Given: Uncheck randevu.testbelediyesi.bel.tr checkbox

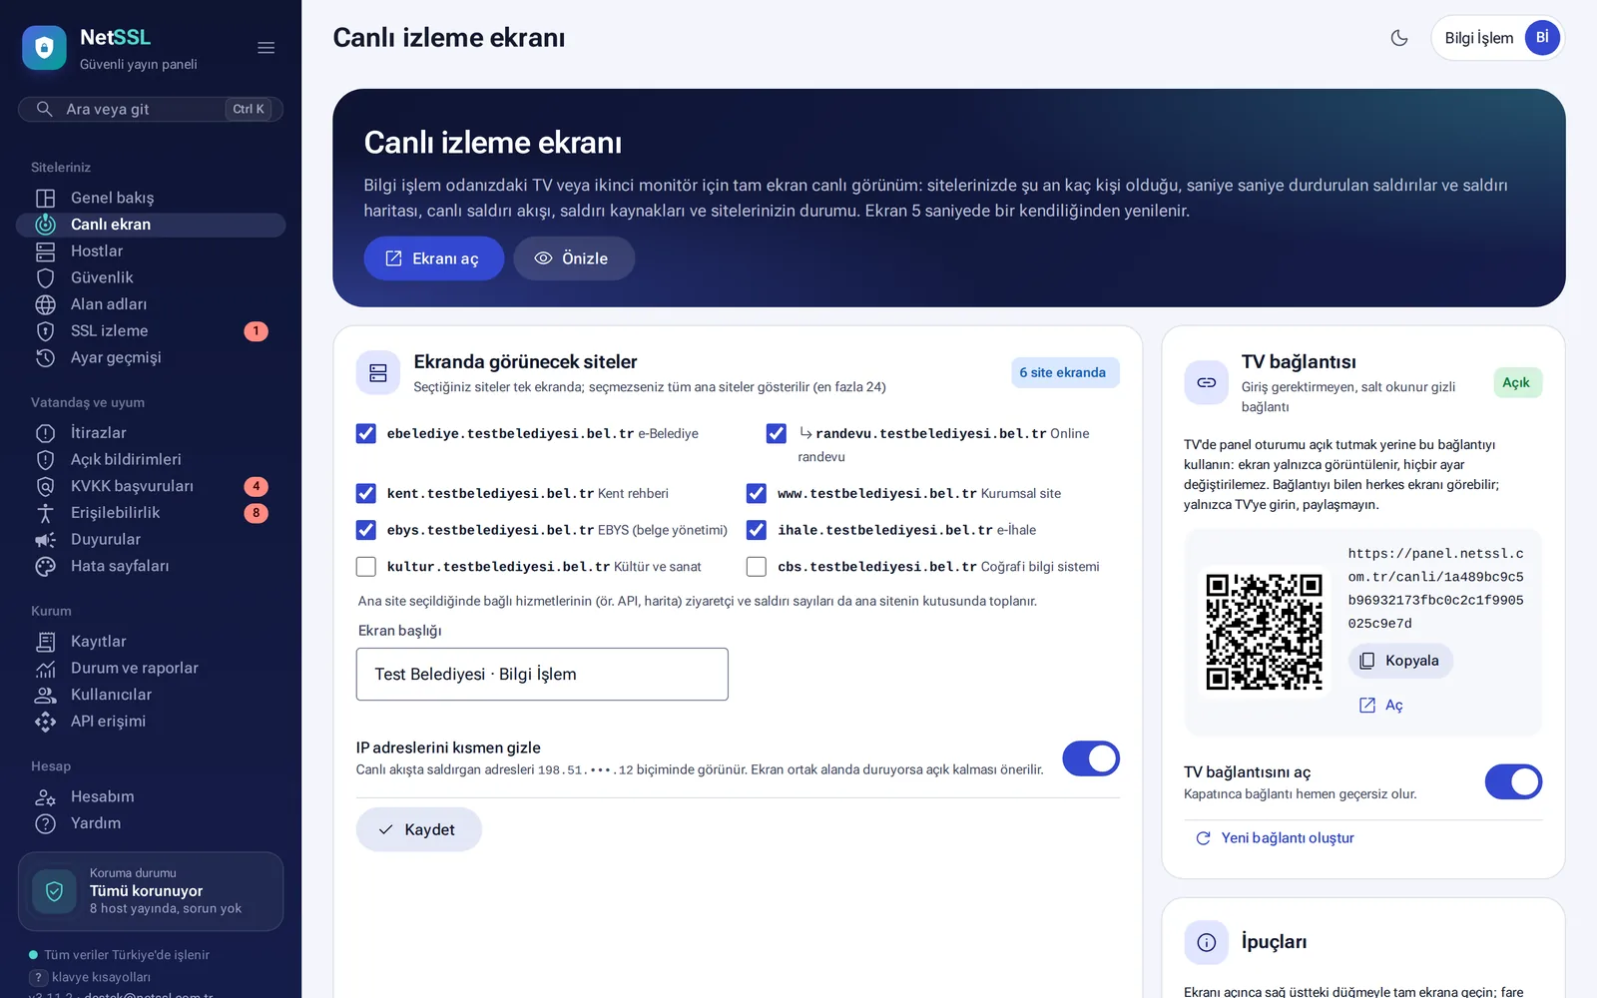Looking at the screenshot, I should pos(776,433).
